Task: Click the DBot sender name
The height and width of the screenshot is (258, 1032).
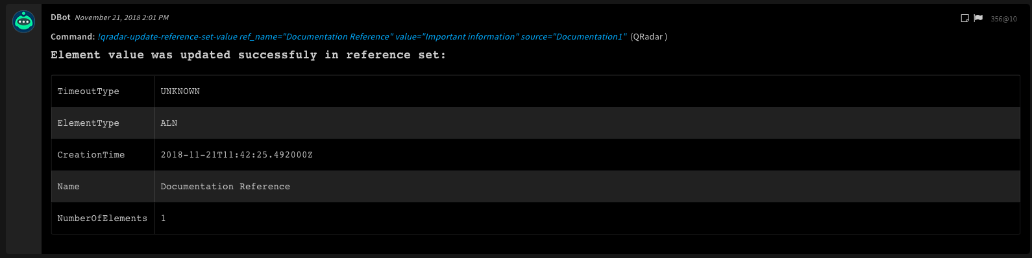Action: point(60,18)
